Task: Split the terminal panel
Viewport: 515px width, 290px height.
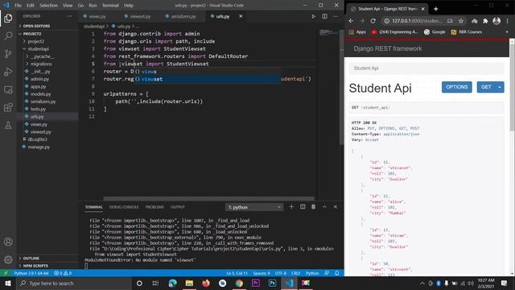Action: pyautogui.click(x=303, y=207)
